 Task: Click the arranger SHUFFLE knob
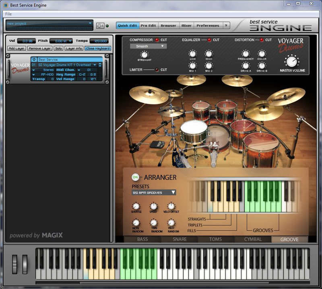pos(136,206)
